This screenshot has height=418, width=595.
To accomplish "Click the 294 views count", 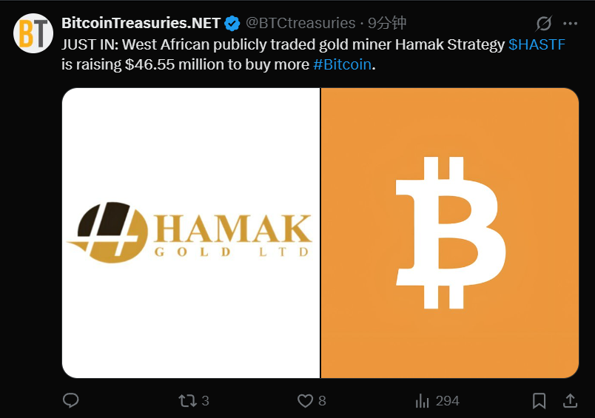I will [448, 400].
